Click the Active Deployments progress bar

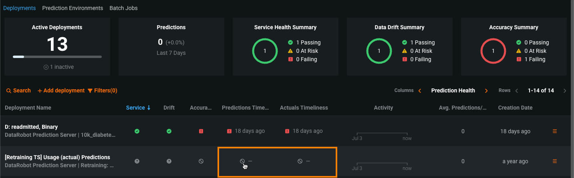click(x=57, y=57)
